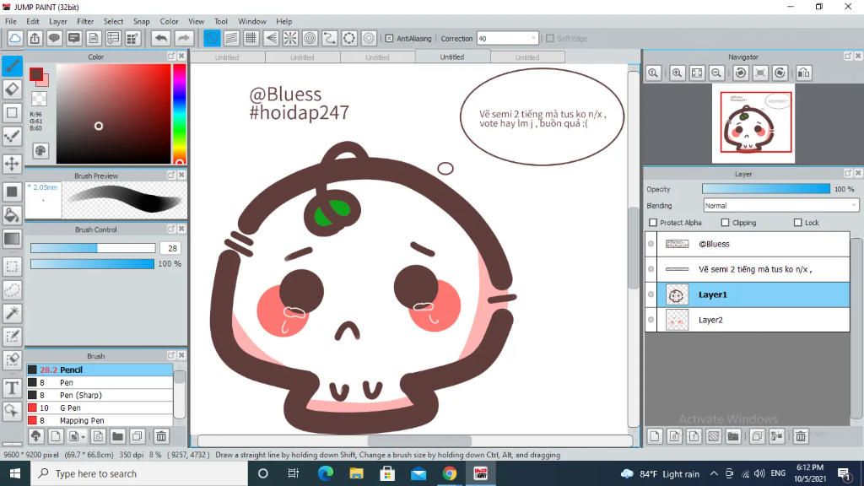
Task: Click the brush size slider in Brush Control
Action: coord(93,249)
